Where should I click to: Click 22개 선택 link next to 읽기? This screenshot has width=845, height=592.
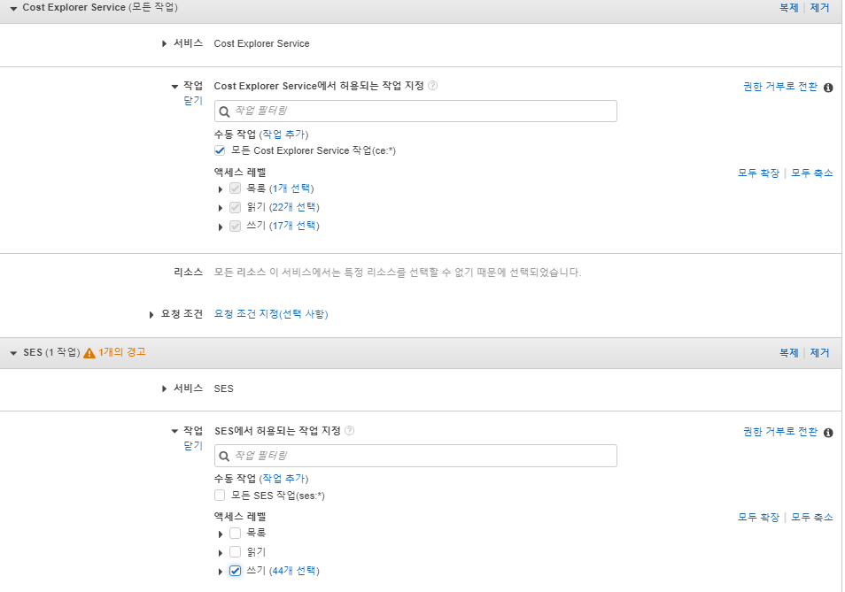click(294, 207)
